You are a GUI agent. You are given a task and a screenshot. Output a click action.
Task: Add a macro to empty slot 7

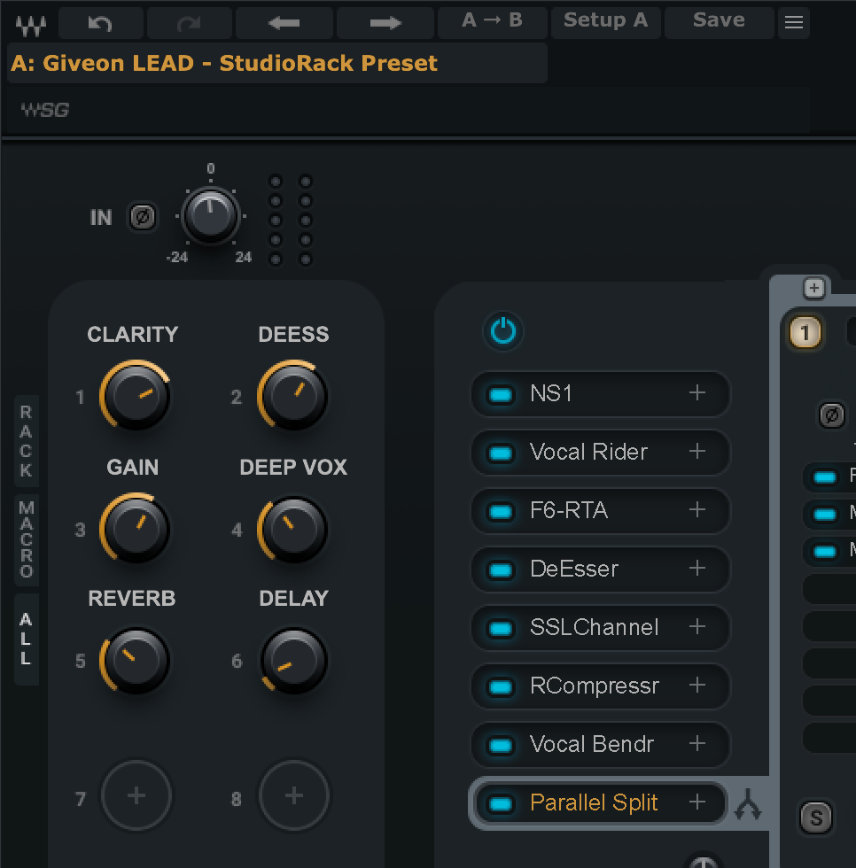tap(136, 795)
